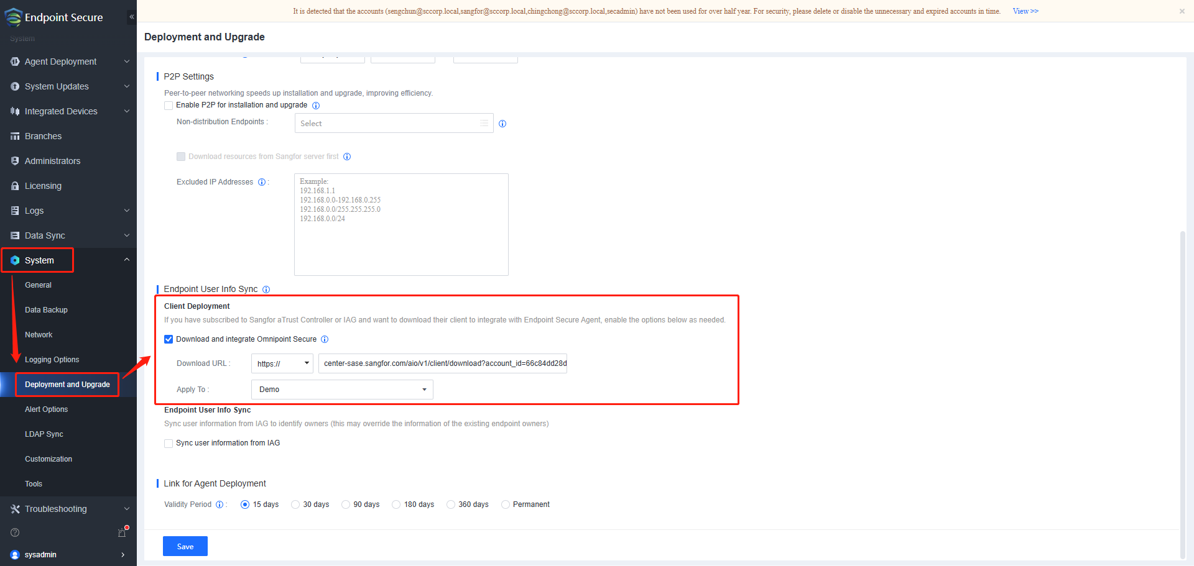
Task: Collapse the System menu chevron
Action: click(x=127, y=260)
